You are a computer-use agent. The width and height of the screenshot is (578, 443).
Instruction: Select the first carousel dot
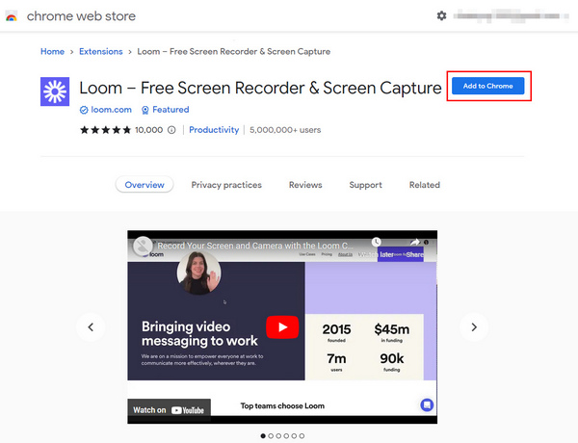(263, 436)
